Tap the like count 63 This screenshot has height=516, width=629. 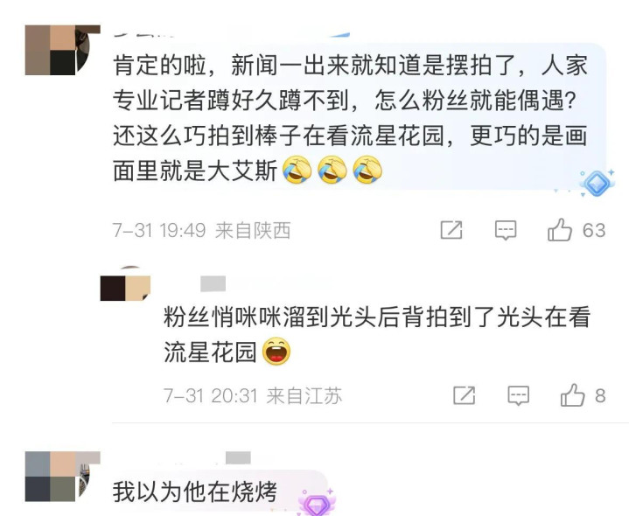pyautogui.click(x=594, y=230)
